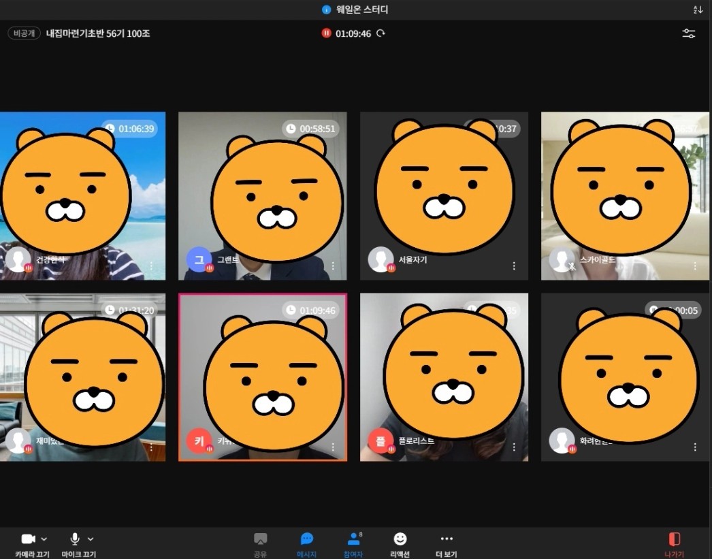This screenshot has height=559, width=712.
Task: Open the 더 보기 more menu
Action: point(447,544)
